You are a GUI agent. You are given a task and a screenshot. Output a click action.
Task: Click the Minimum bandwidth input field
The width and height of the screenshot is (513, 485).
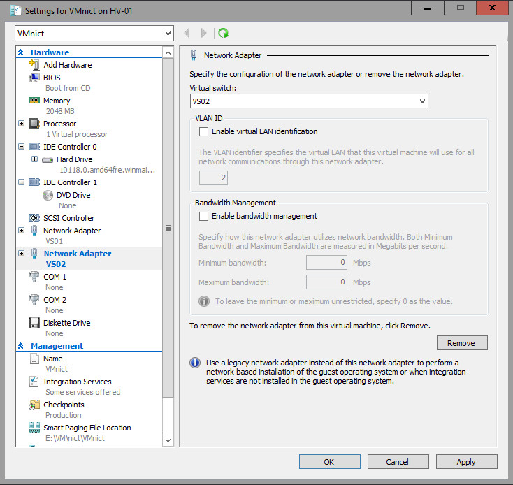326,263
